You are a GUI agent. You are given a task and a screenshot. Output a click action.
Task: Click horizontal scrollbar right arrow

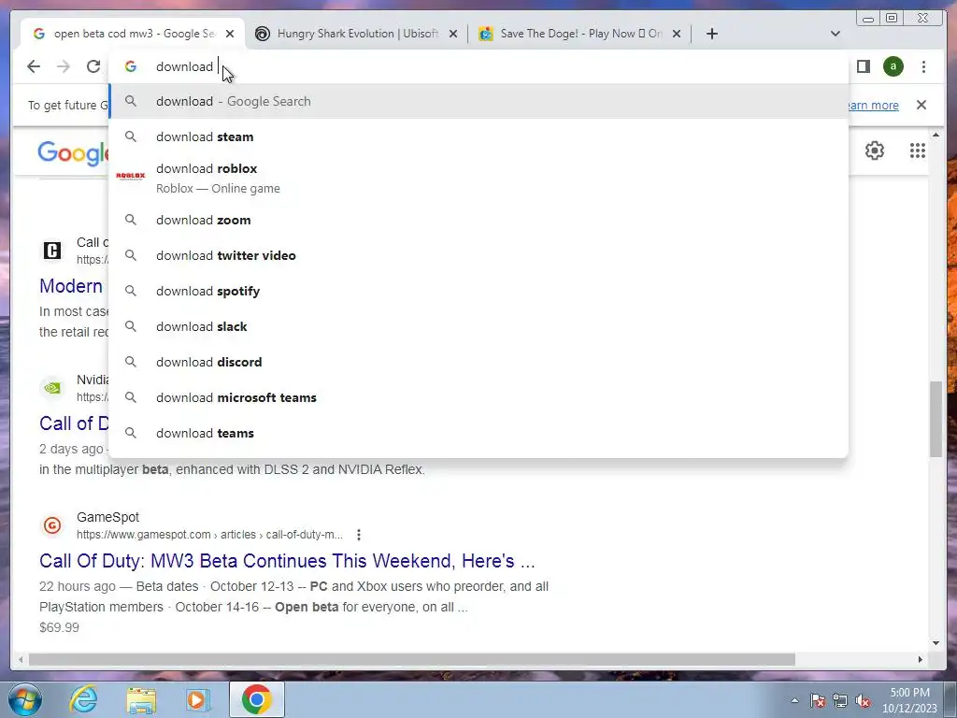921,659
